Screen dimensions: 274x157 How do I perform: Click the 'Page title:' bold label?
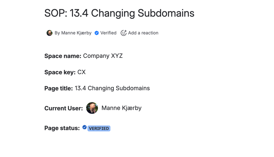coord(59,88)
